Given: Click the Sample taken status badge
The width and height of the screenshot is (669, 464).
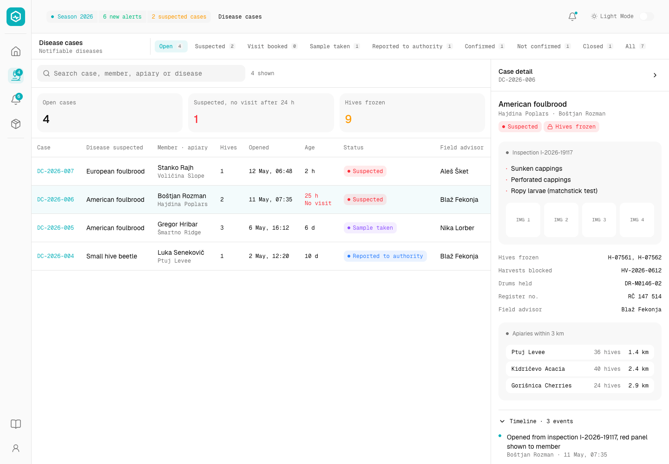Looking at the screenshot, I should pos(370,228).
